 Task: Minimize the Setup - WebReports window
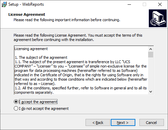click(129, 4)
